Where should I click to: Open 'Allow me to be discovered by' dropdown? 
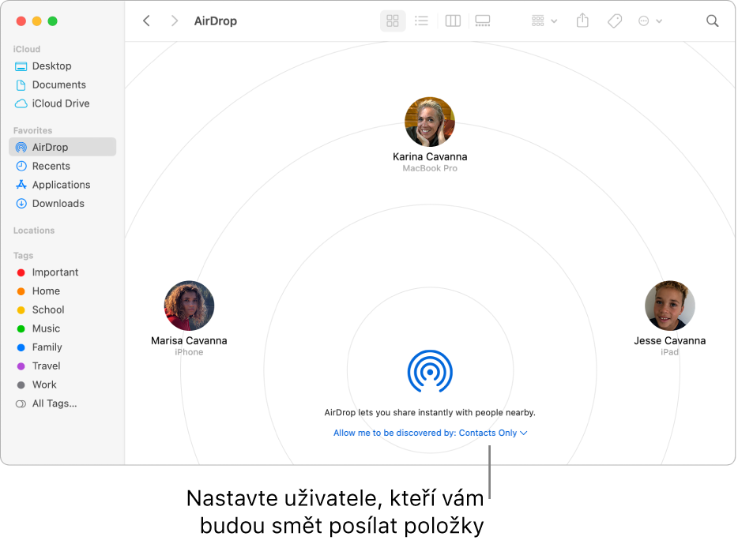click(x=430, y=433)
